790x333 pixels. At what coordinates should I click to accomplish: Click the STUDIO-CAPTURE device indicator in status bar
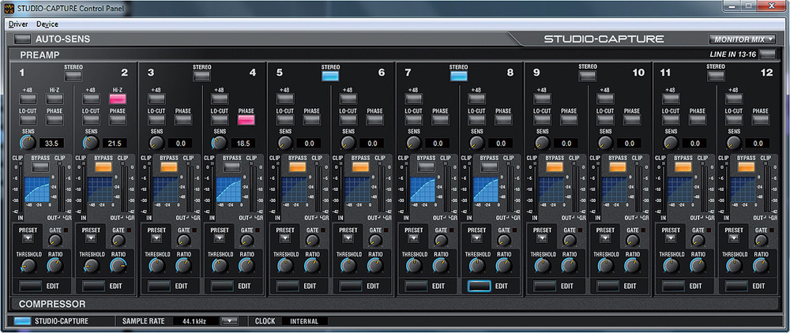[23, 321]
